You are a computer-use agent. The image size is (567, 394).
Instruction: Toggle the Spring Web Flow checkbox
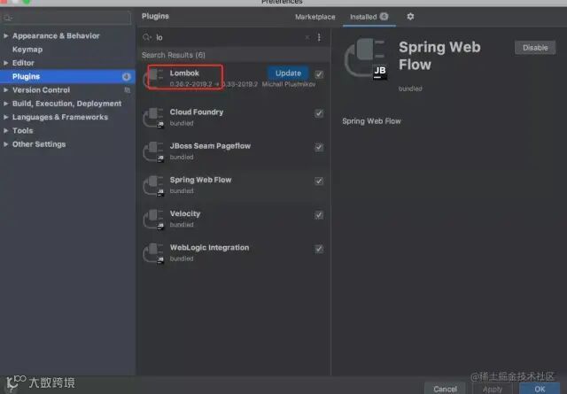click(x=319, y=182)
